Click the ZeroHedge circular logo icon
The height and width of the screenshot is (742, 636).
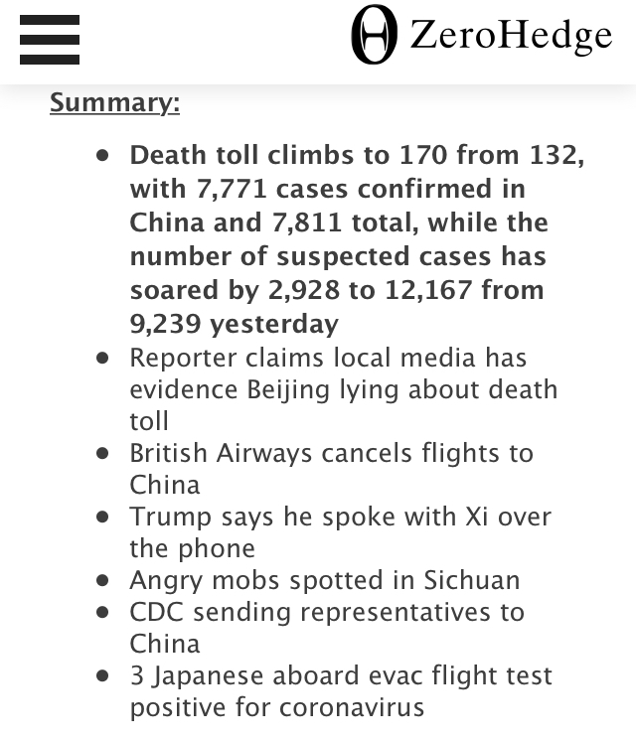374,35
